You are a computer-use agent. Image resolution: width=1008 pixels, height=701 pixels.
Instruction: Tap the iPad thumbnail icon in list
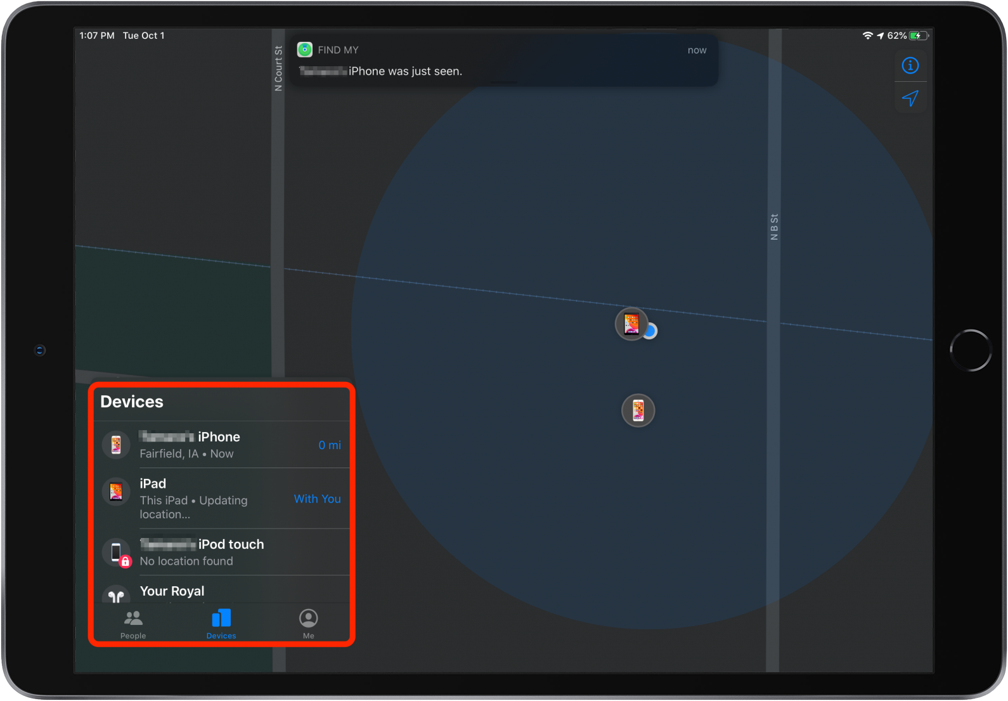(x=116, y=492)
